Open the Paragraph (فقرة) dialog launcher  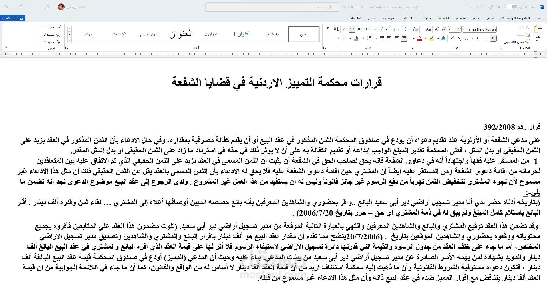tap(325, 48)
